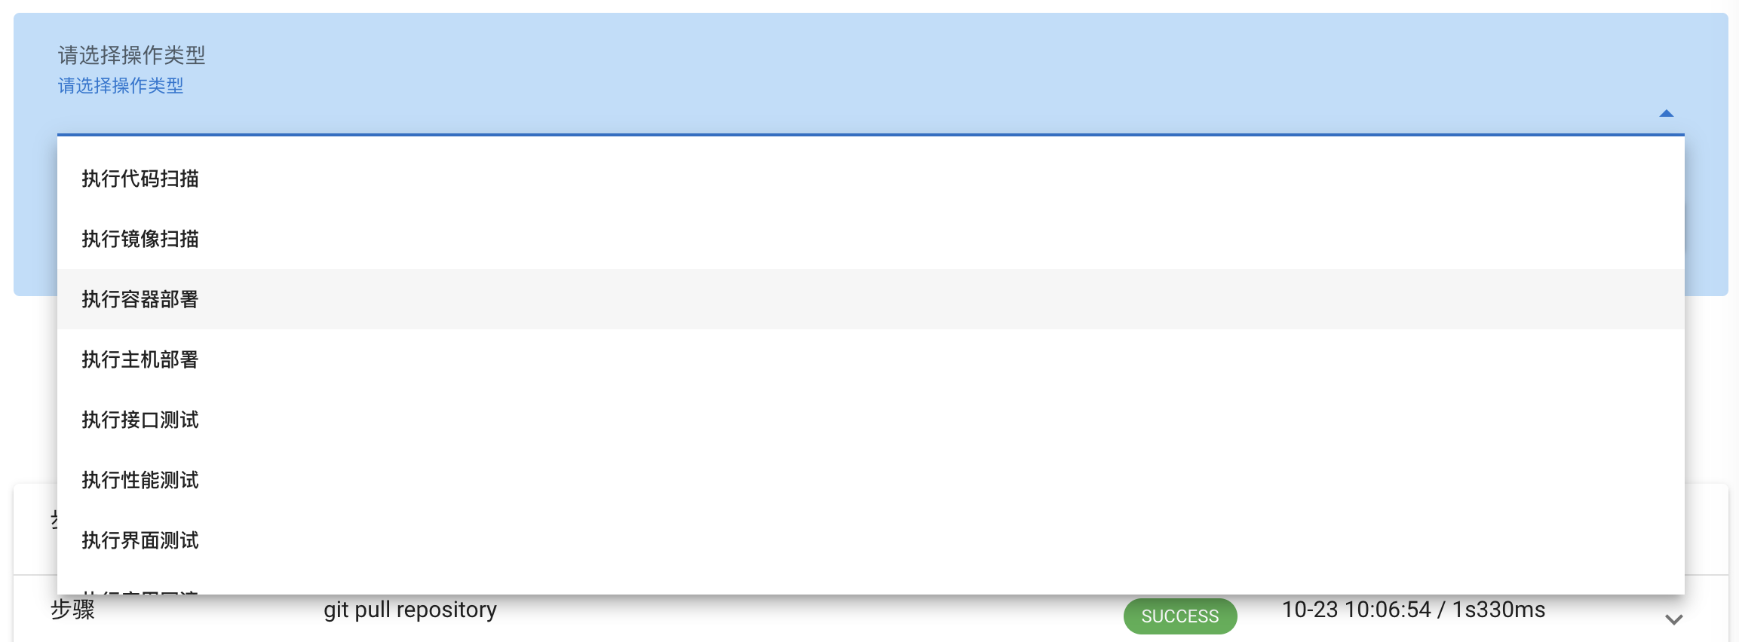This screenshot has width=1739, height=642.
Task: Click the 10-23 10:06:54 timestamp
Action: tap(1356, 610)
